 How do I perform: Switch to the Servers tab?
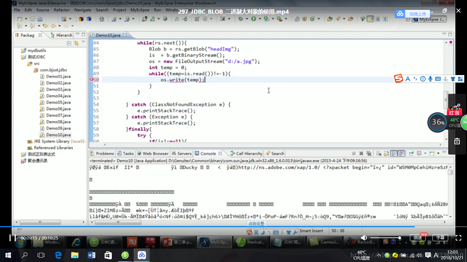tap(182, 154)
